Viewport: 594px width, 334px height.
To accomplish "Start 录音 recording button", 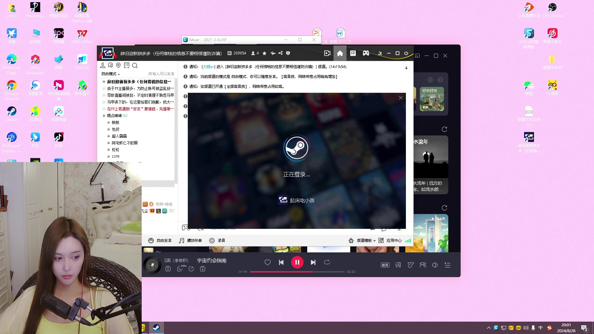I will [x=217, y=241].
